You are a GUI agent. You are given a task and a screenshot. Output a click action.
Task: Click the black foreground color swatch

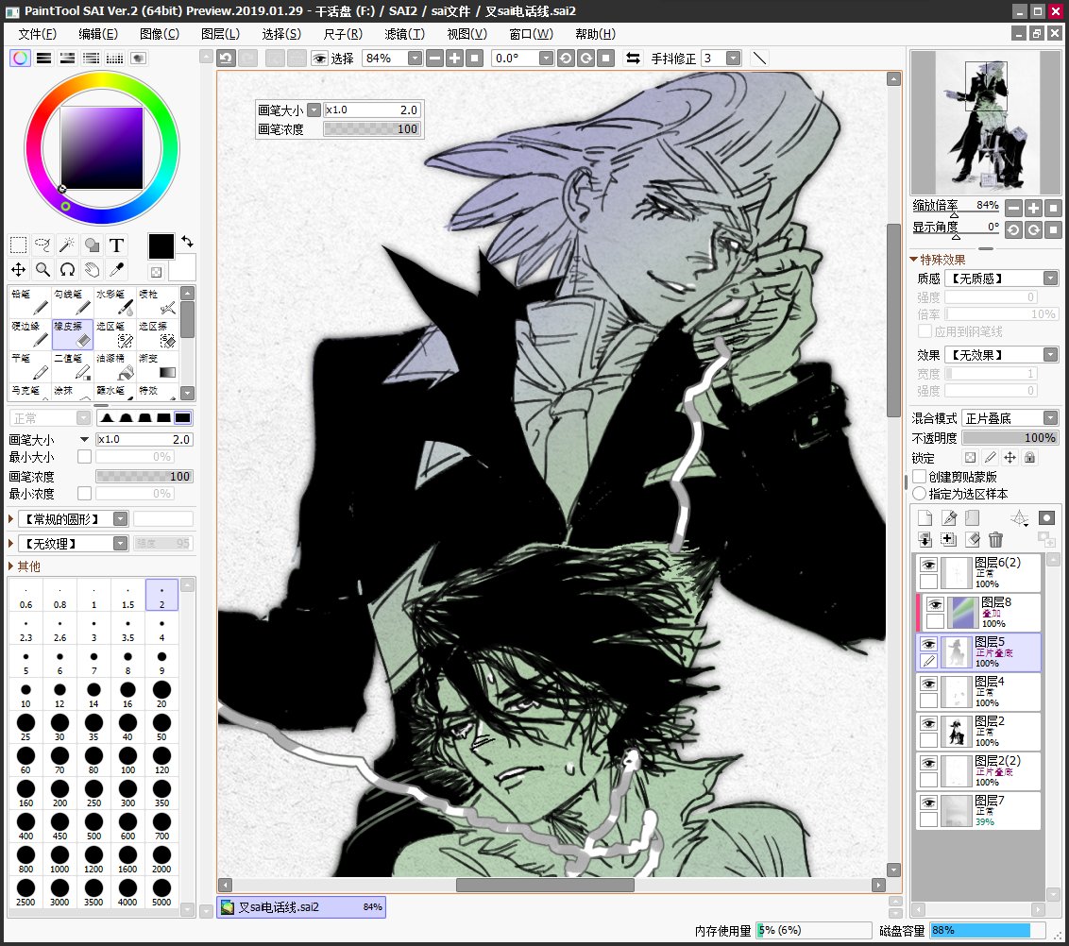click(161, 246)
